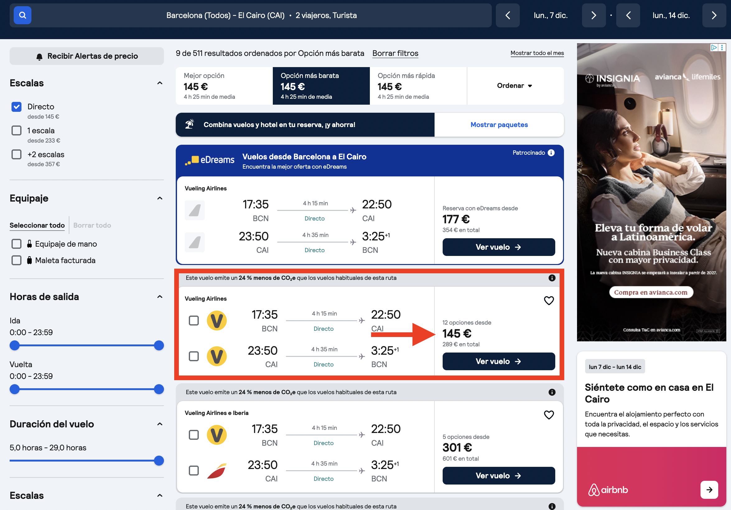The image size is (731, 510).
Task: Save the 301 € Vueling e Iberia flight
Action: 549,415
